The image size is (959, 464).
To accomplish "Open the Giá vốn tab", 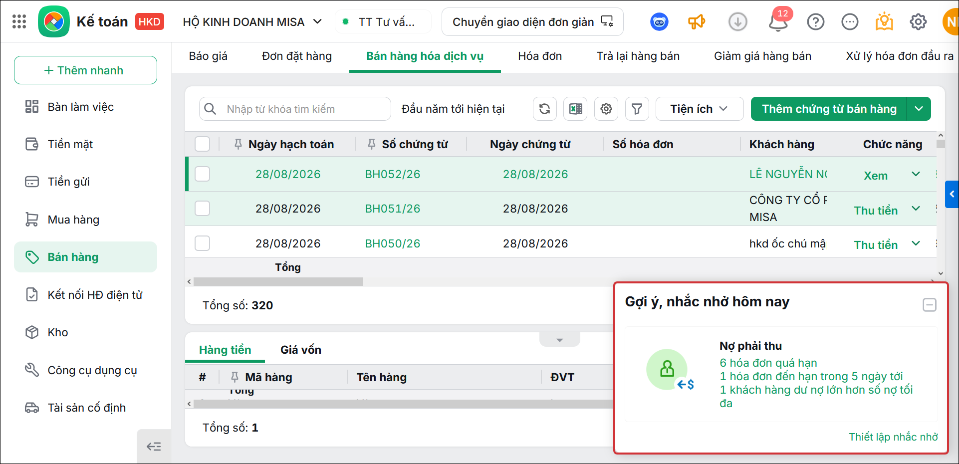I will [301, 350].
